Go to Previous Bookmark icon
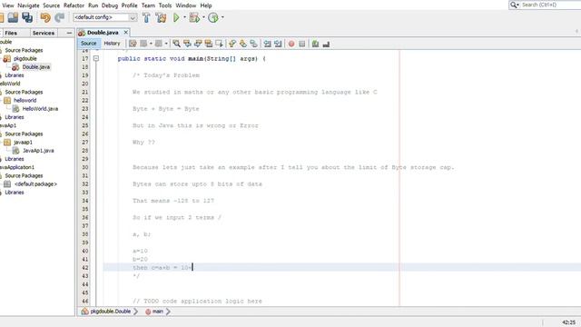The width and height of the screenshot is (581, 327). pos(232,44)
